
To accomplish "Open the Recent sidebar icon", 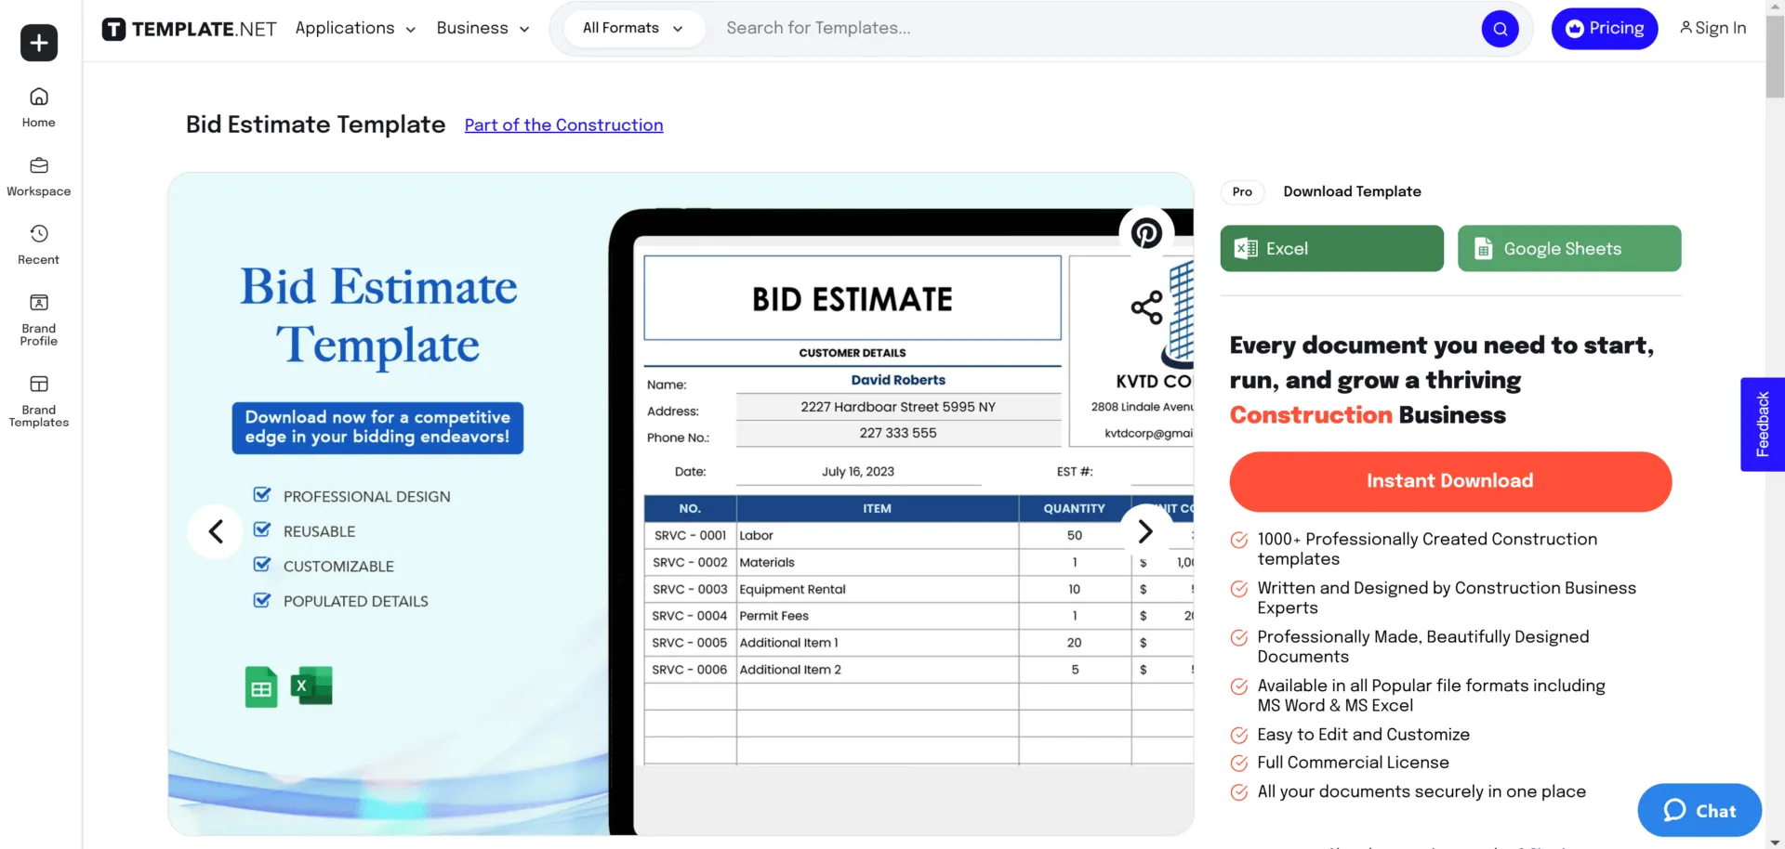I will [x=39, y=245].
